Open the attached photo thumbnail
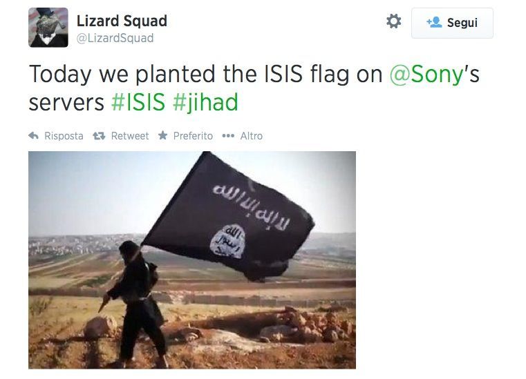 192,260
